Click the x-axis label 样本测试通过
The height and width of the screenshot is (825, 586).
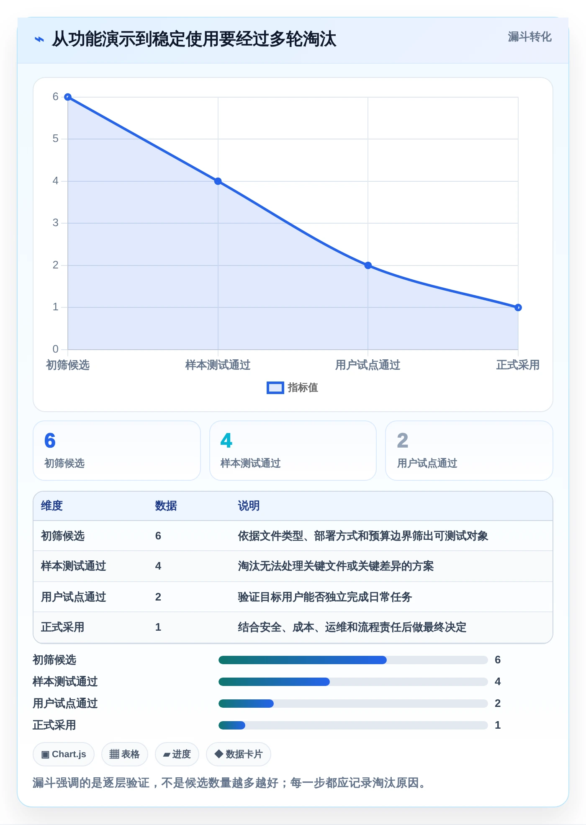click(x=218, y=365)
